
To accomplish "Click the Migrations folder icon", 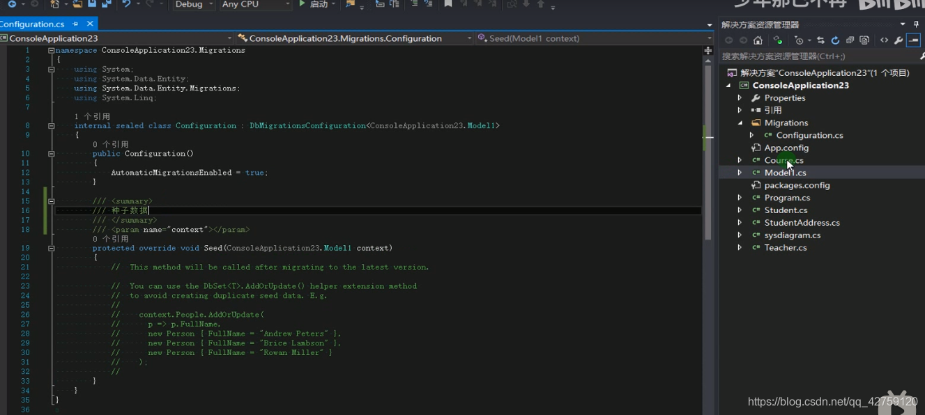I will pyautogui.click(x=756, y=123).
